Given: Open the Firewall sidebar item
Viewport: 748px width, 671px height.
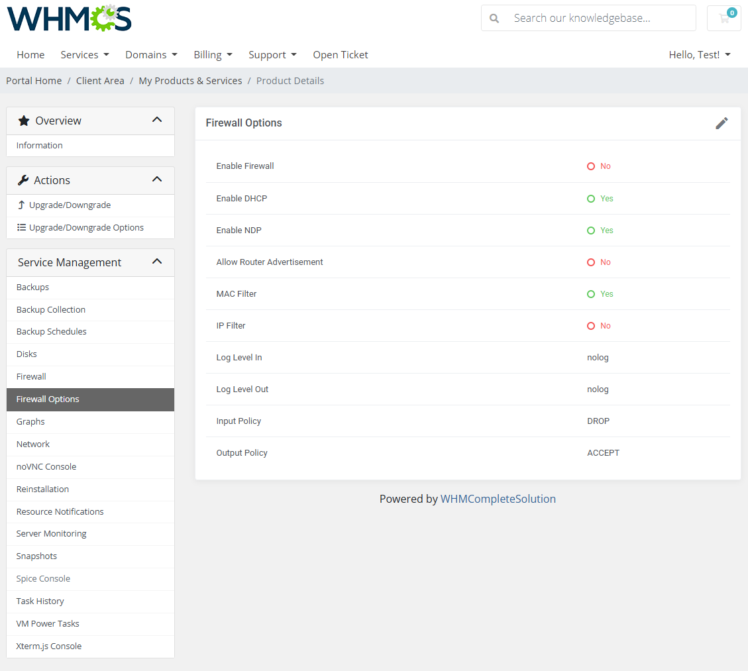Looking at the screenshot, I should point(90,377).
